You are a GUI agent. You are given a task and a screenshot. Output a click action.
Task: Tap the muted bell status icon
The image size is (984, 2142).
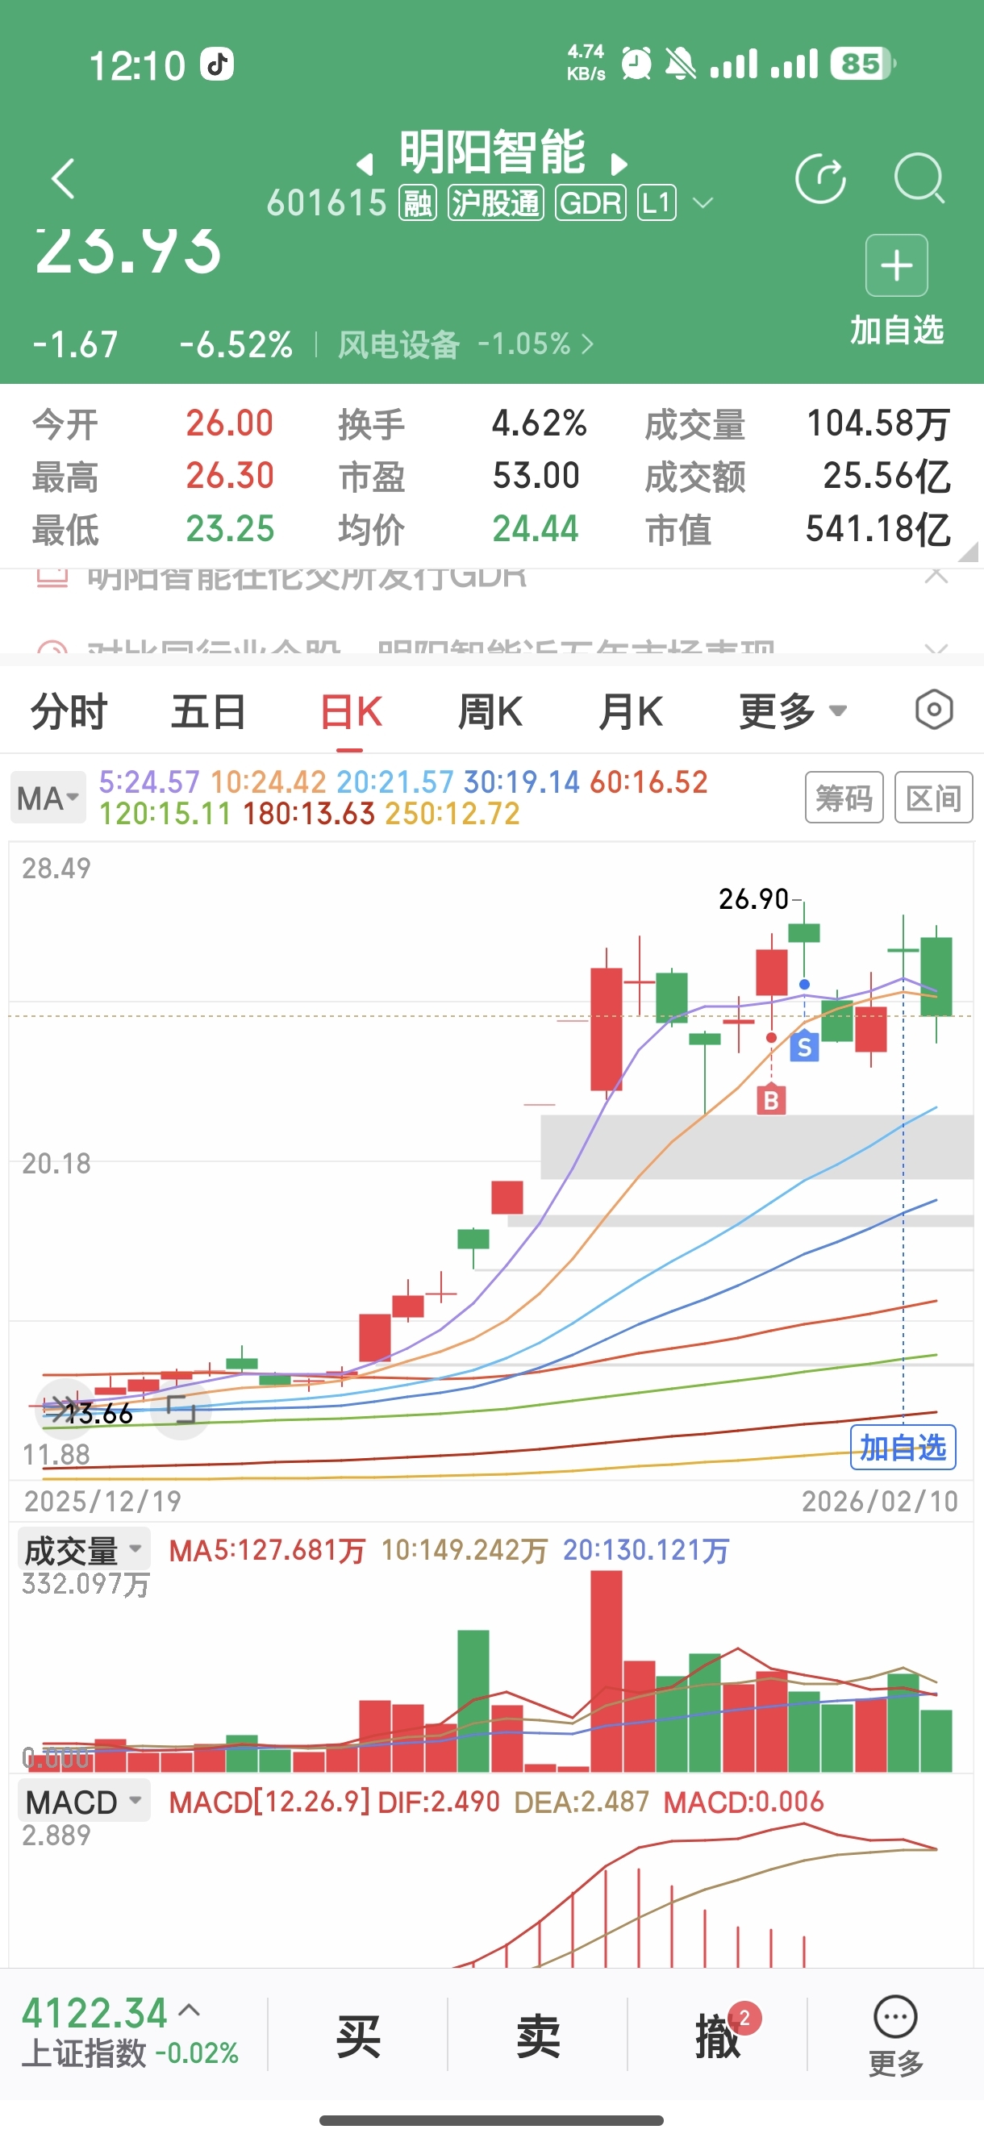point(681,64)
